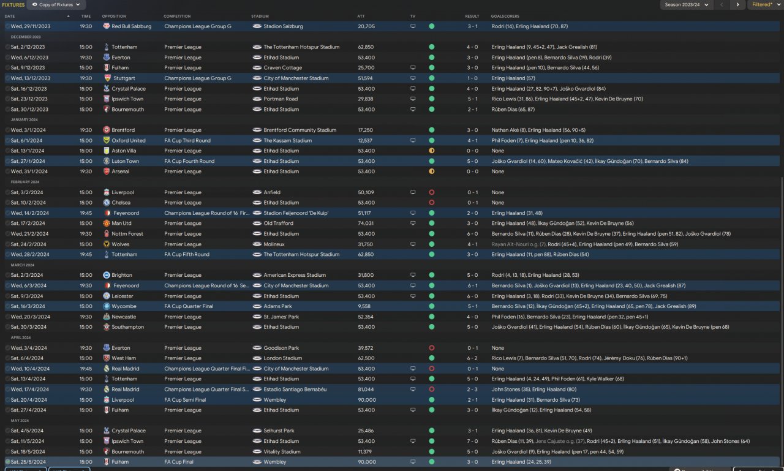Toggle the selection circle for Sat, 25/5/2024 fixture
The image size is (784, 471).
pyautogui.click(x=7, y=462)
